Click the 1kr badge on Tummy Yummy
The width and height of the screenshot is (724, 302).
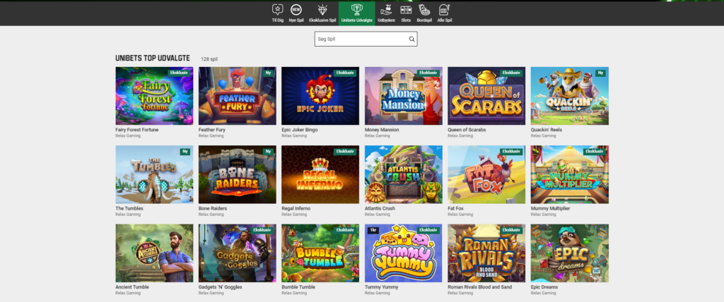(373, 230)
